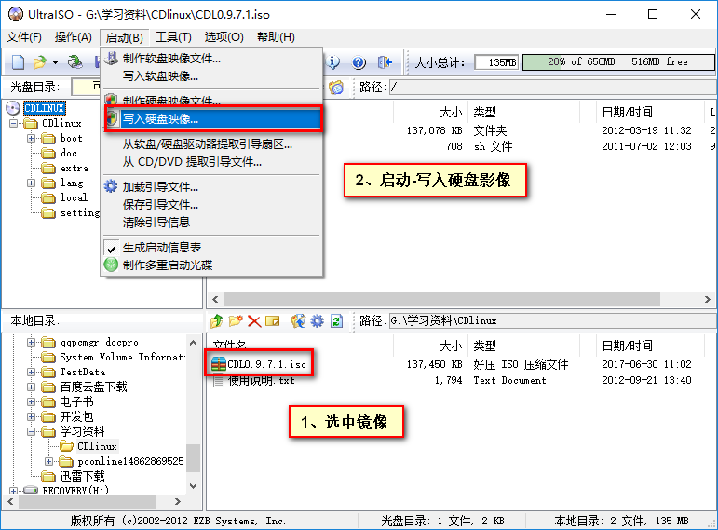The height and width of the screenshot is (530, 718).
Task: Open the 操作(A) menu
Action: point(74,37)
